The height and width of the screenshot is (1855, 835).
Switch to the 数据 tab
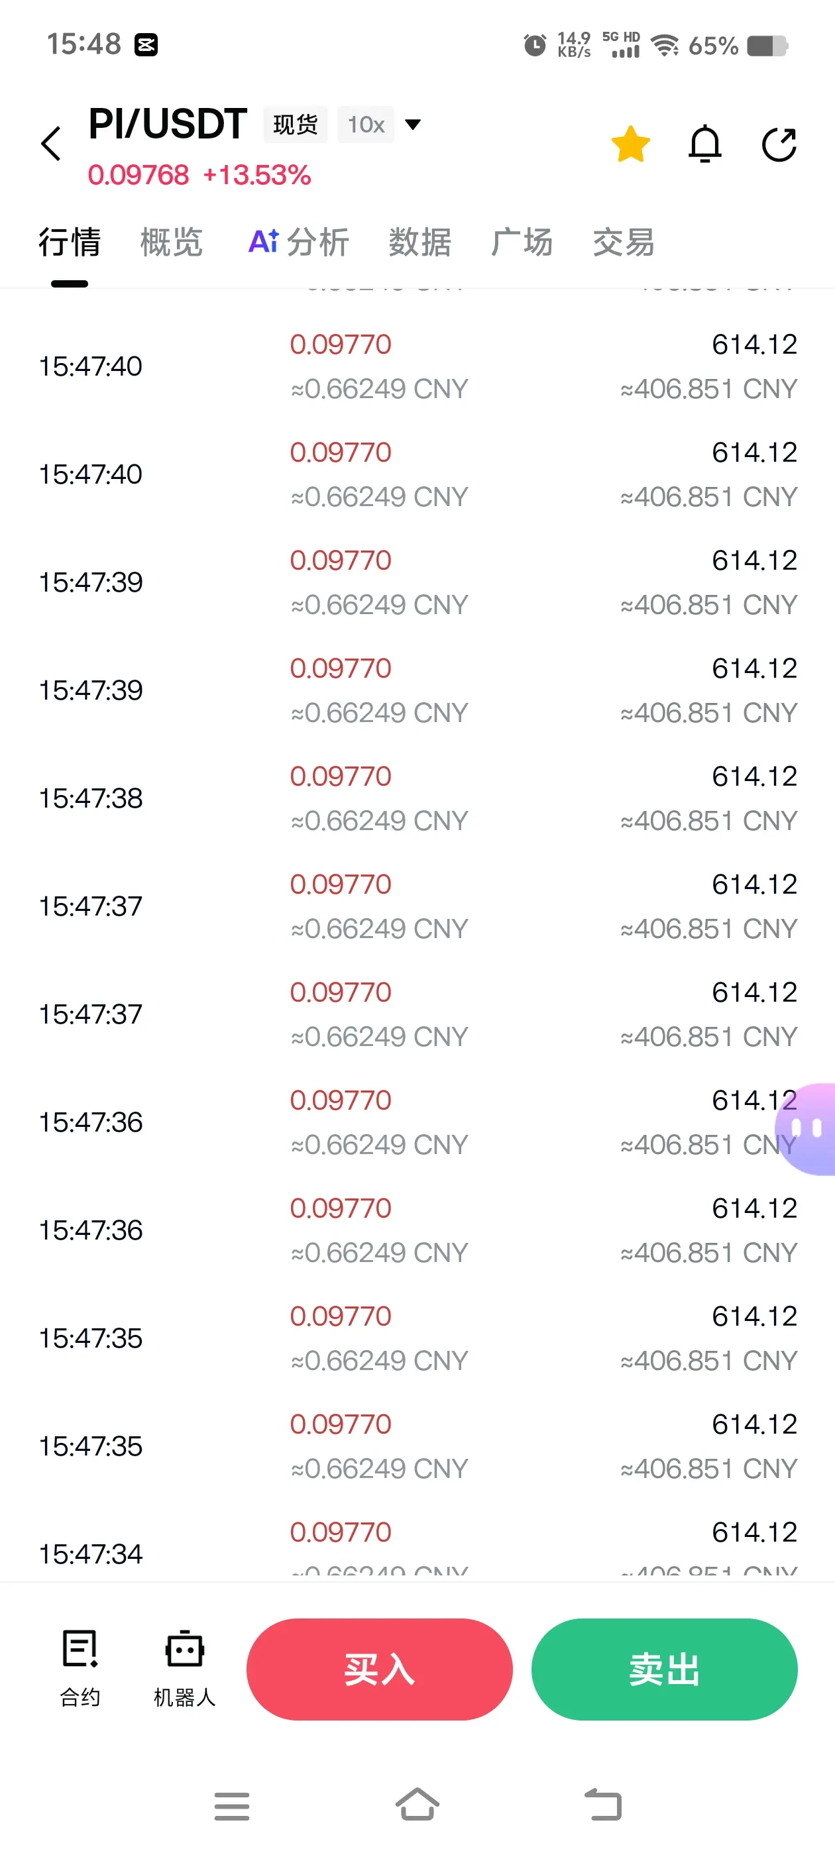point(420,242)
